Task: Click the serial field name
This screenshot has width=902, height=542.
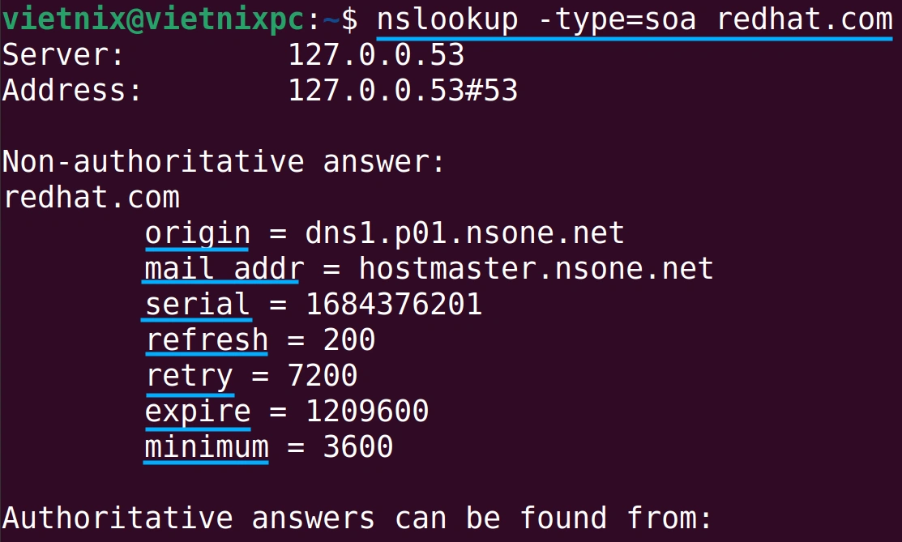Action: 197,305
